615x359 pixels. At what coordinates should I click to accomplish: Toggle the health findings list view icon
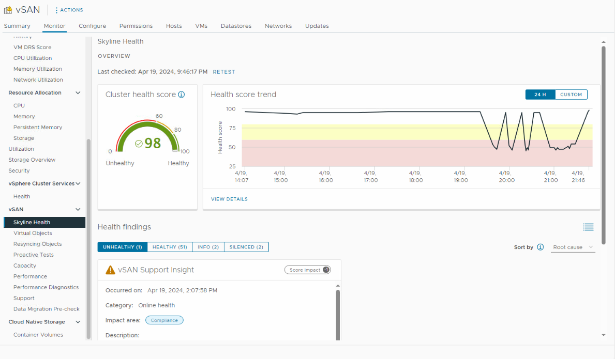point(588,227)
